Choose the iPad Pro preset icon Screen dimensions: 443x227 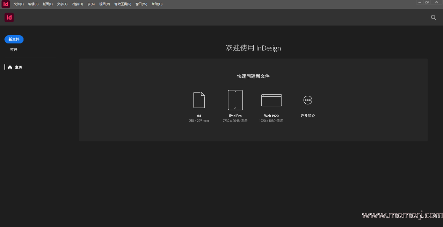(235, 100)
